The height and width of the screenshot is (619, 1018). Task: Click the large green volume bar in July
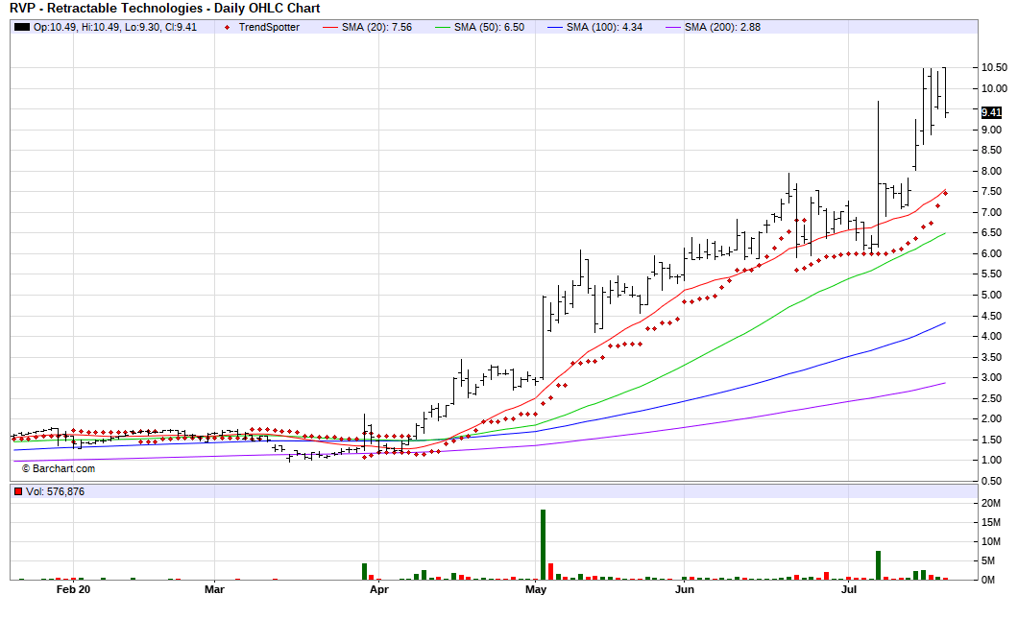(x=878, y=565)
